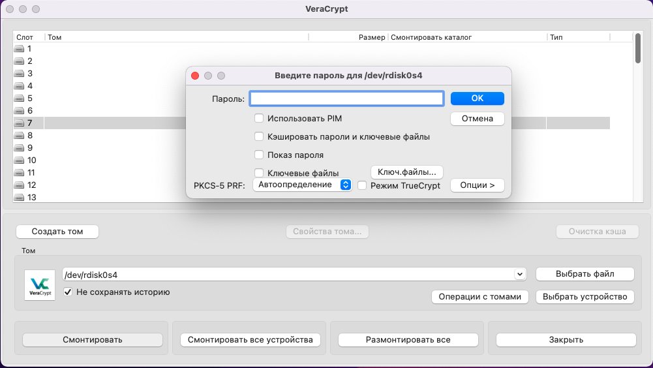The image size is (653, 368).
Task: Focus the Пароль input field
Action: pos(346,99)
